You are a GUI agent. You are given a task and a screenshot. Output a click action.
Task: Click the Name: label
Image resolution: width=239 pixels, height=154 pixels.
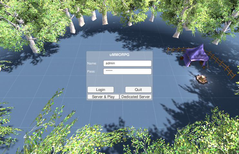(92, 63)
